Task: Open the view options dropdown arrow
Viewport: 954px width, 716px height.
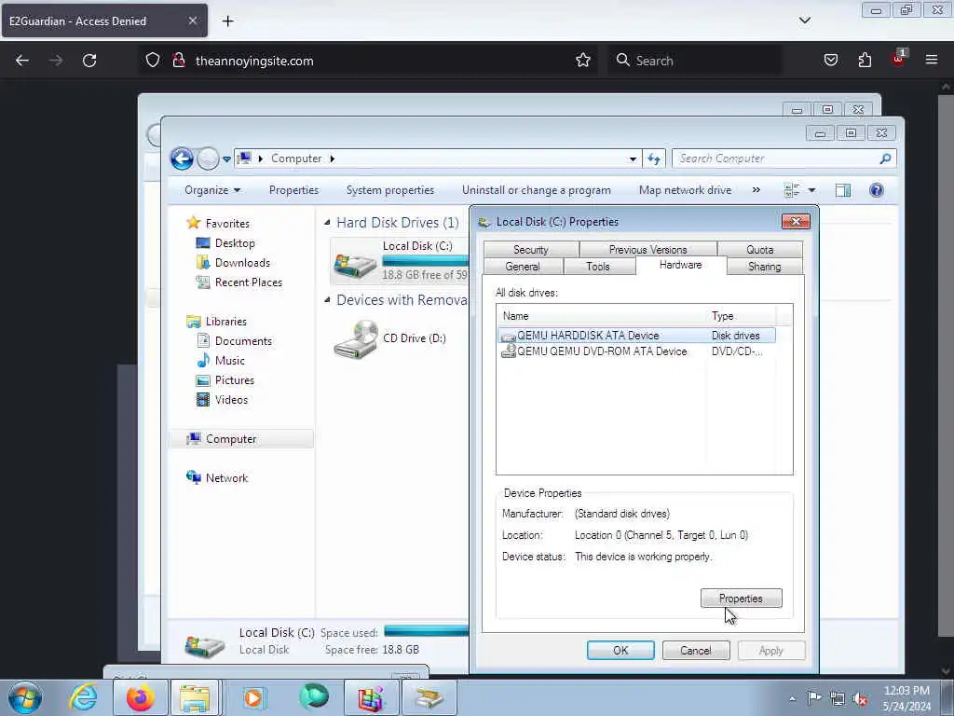Action: tap(811, 190)
